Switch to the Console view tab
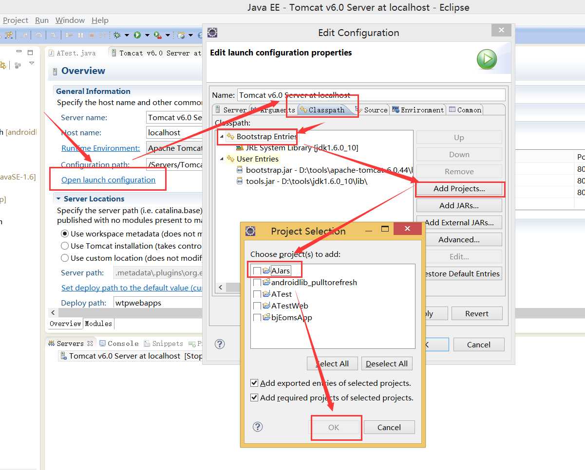Image resolution: width=585 pixels, height=470 pixels. click(x=119, y=343)
